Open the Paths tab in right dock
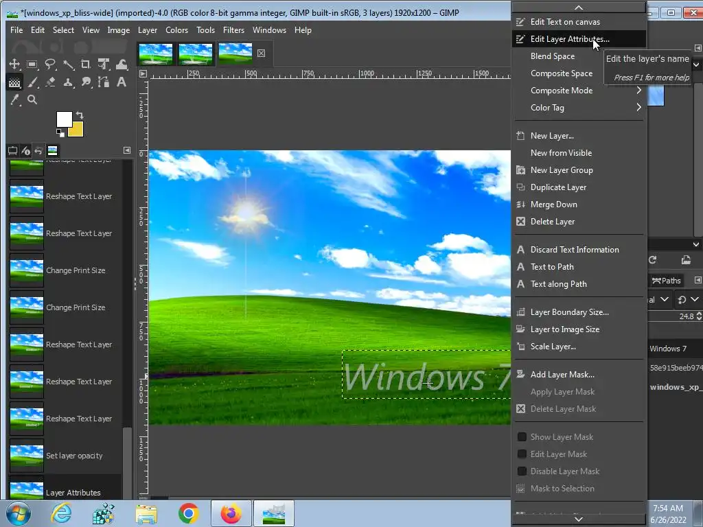 click(x=666, y=281)
